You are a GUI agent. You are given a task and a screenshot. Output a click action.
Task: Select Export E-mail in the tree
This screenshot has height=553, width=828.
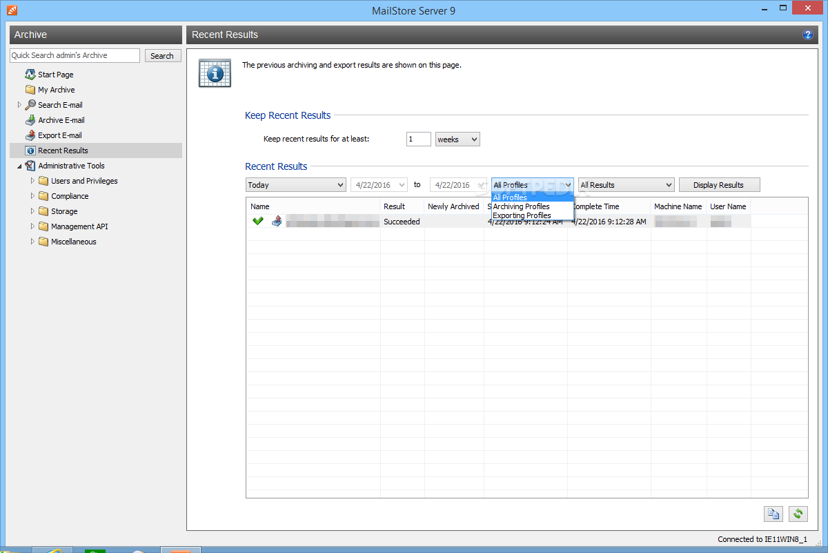pos(60,135)
